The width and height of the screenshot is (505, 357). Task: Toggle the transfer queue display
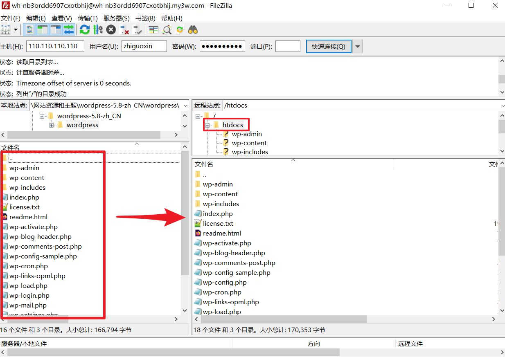69,29
